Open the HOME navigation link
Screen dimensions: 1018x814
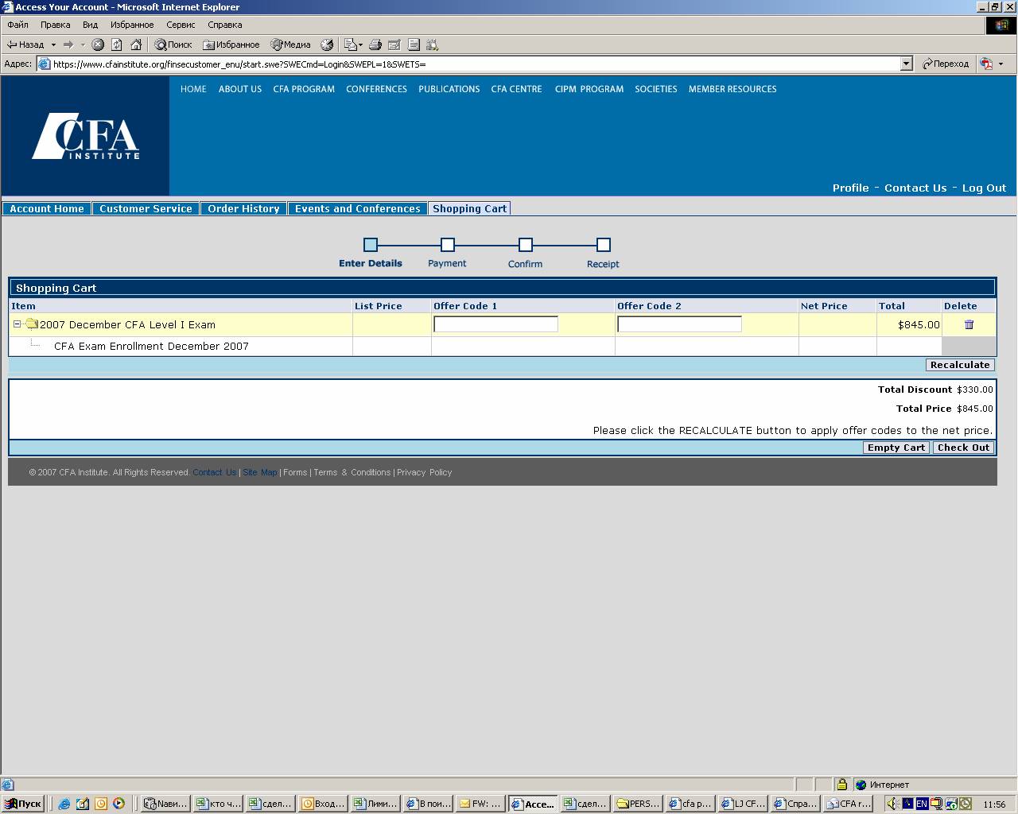point(193,89)
